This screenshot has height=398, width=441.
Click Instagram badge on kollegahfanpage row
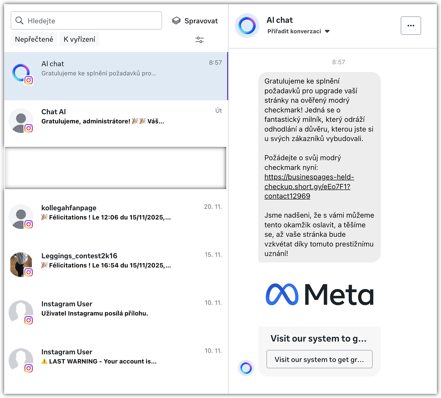click(29, 224)
